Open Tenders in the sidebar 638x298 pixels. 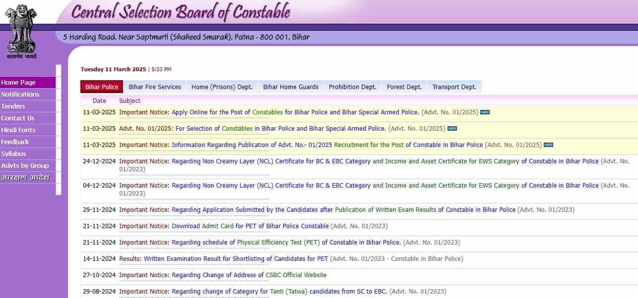[x=28, y=106]
